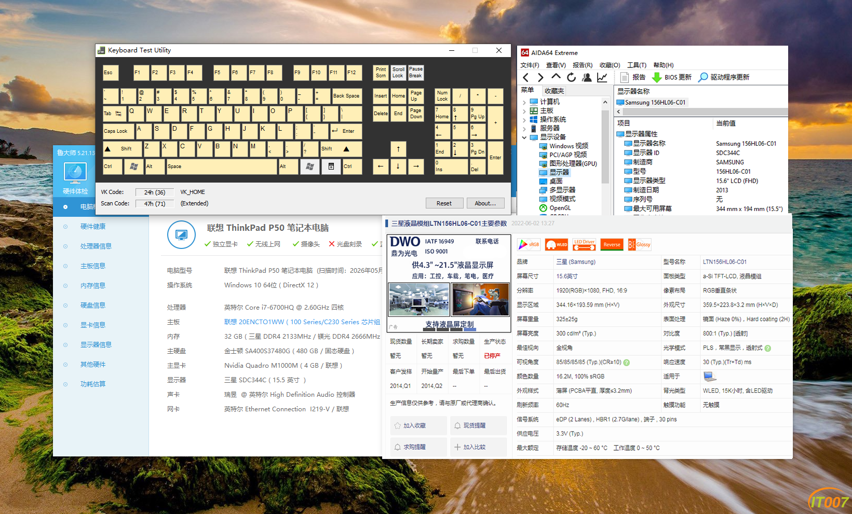
Task: Click the help icon beside 可视角度 value
Action: point(627,363)
